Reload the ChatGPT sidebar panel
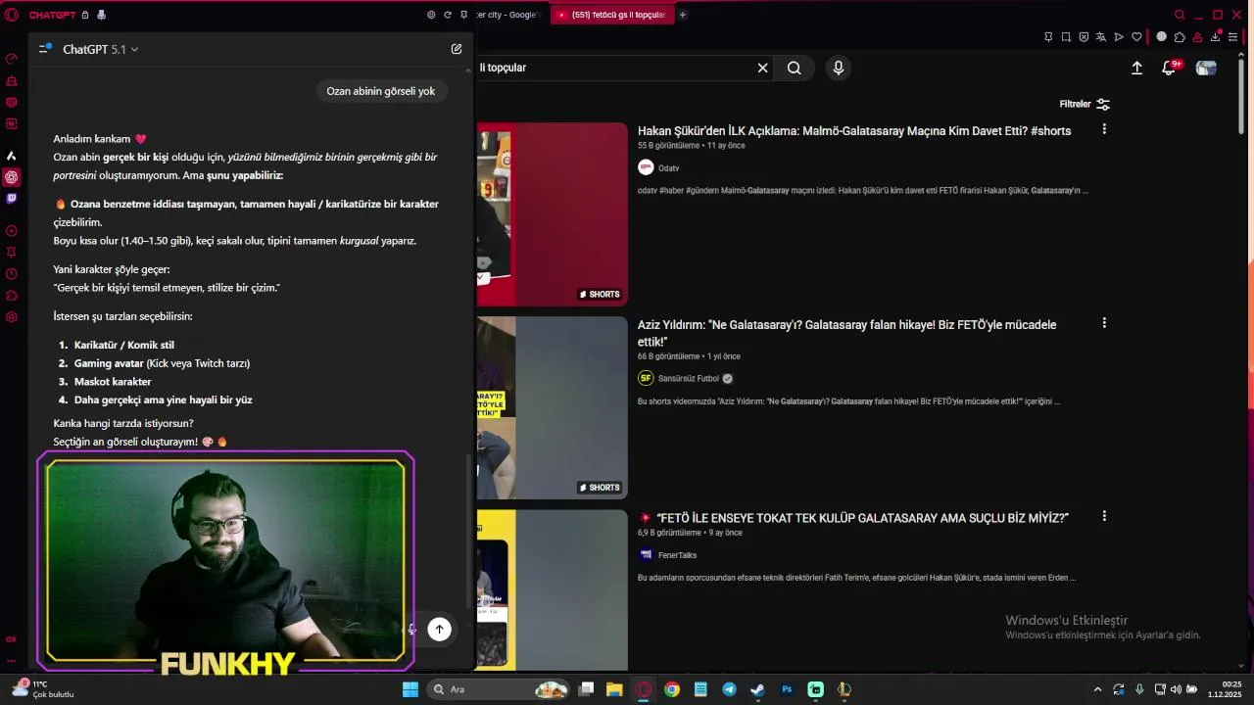The image size is (1254, 705). (448, 15)
